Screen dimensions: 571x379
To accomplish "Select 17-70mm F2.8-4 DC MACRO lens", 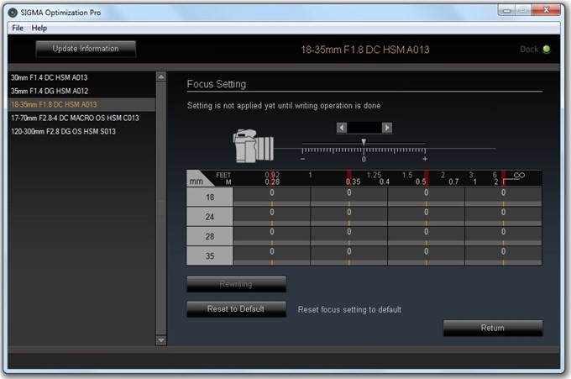I will [x=75, y=118].
